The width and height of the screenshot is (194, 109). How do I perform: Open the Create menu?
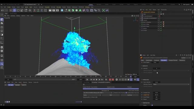pos(9,7)
